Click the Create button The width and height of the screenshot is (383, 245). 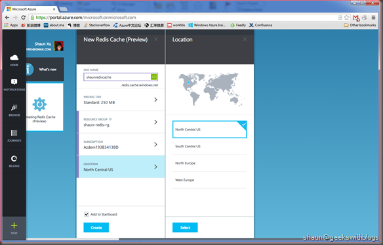96,227
